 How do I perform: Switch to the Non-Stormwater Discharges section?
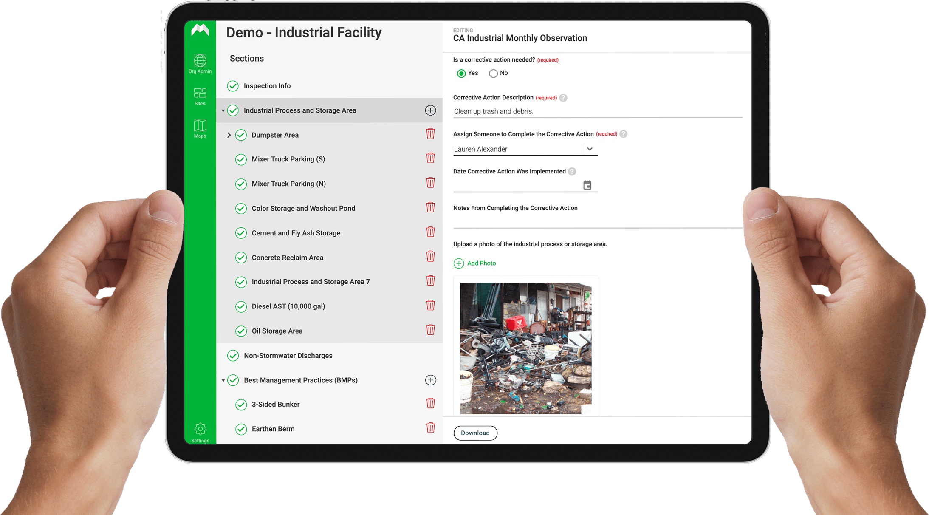[x=288, y=356]
